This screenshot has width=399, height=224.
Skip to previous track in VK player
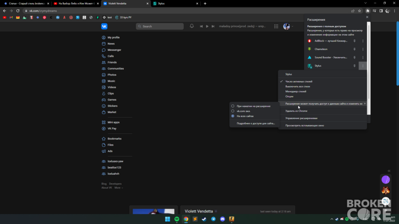201,26
